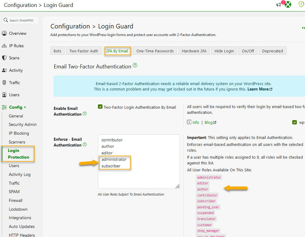Image resolution: width=305 pixels, height=237 pixels.
Task: Click the Users badge icon
Action: tap(4, 95)
